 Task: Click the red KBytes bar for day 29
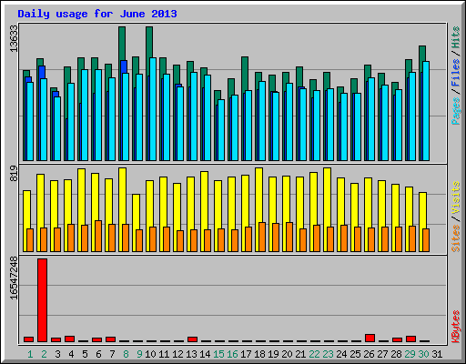410,339
